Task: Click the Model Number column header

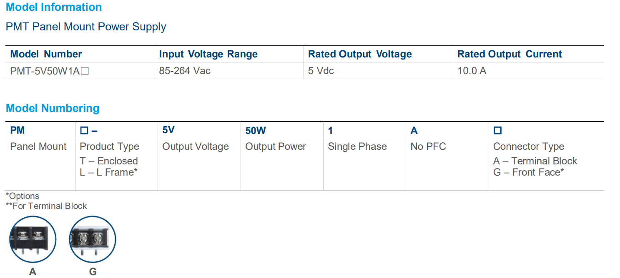Action: [46, 55]
